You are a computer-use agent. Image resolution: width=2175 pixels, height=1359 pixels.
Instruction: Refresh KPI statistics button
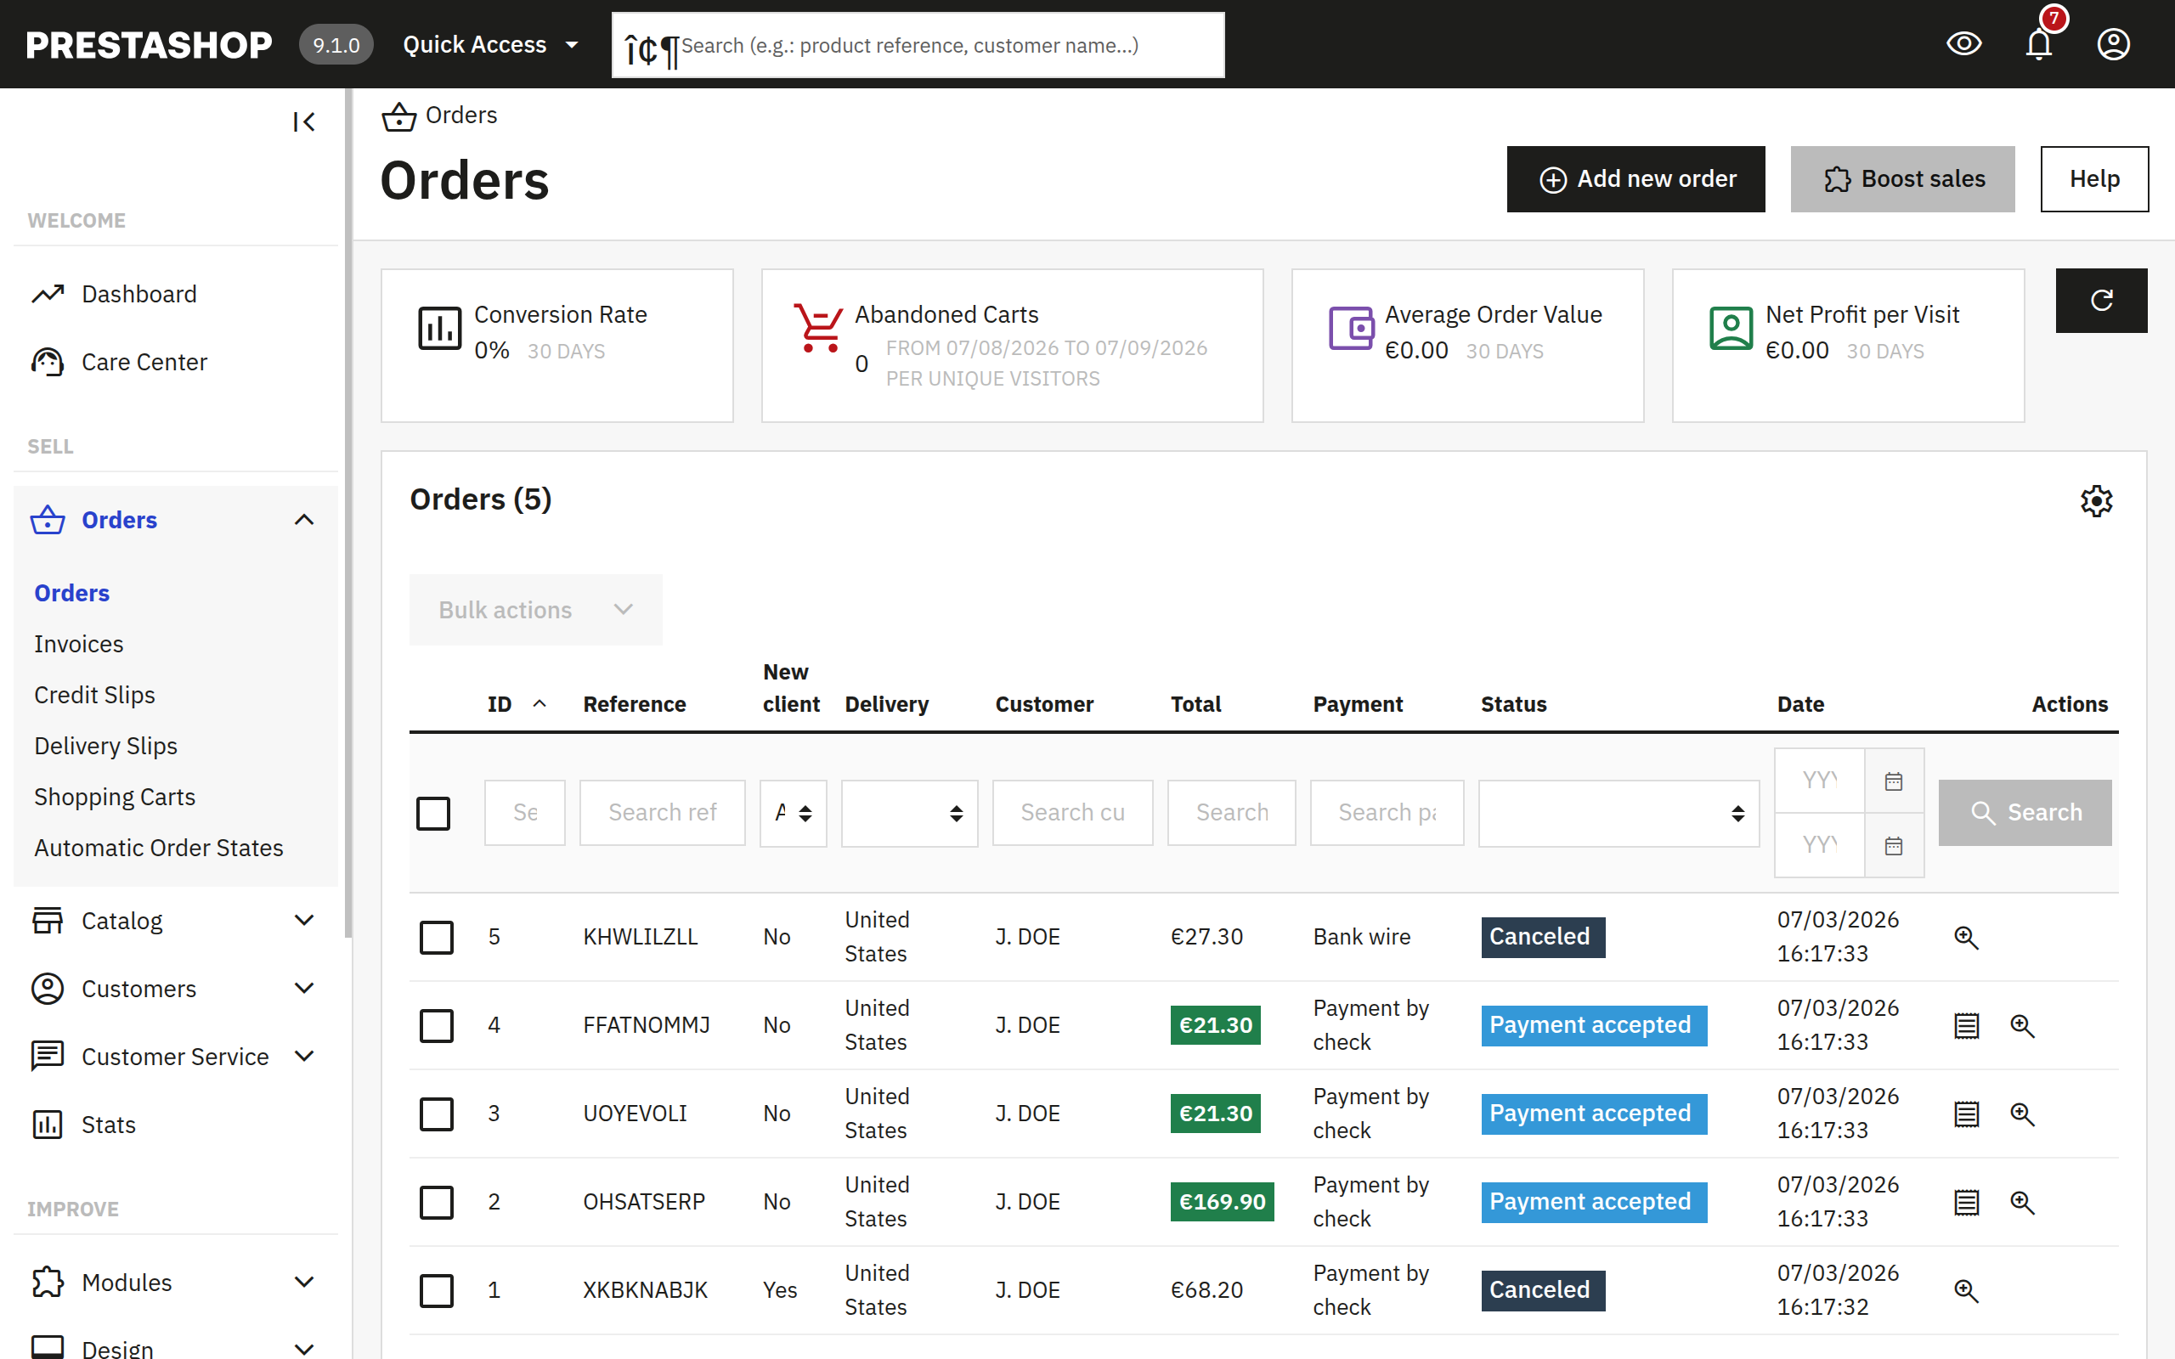pos(2101,300)
